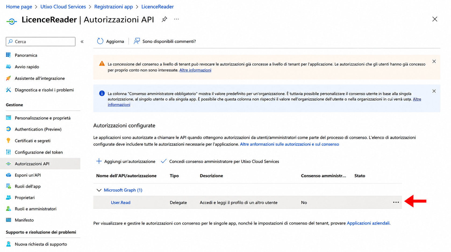Click the feedback icon for Sono disponibili commenti
The width and height of the screenshot is (451, 252).
[137, 41]
